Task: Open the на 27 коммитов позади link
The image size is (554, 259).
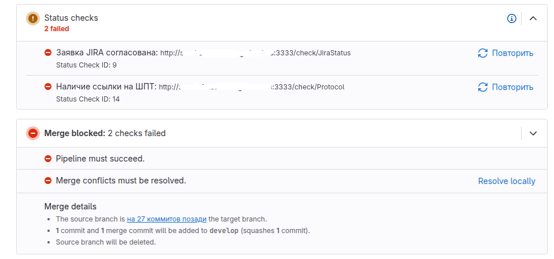Action: click(167, 219)
